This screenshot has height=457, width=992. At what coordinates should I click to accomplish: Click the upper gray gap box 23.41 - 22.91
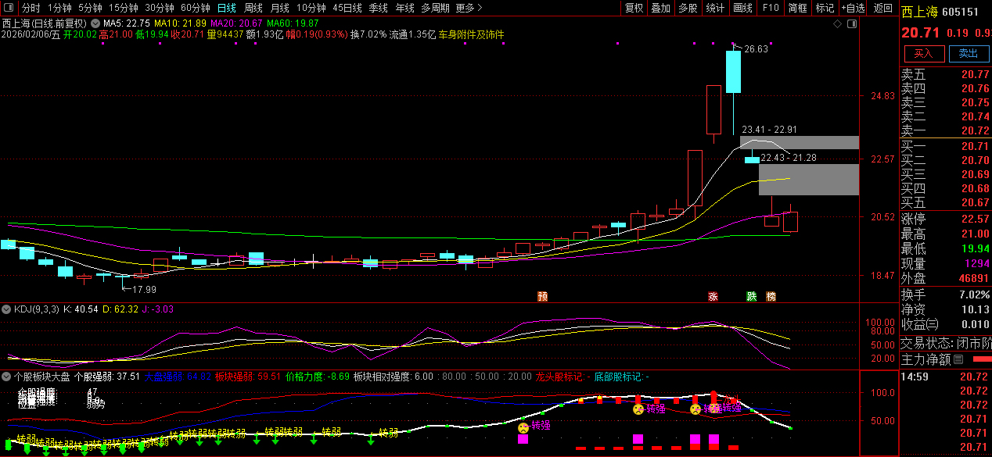click(x=800, y=142)
